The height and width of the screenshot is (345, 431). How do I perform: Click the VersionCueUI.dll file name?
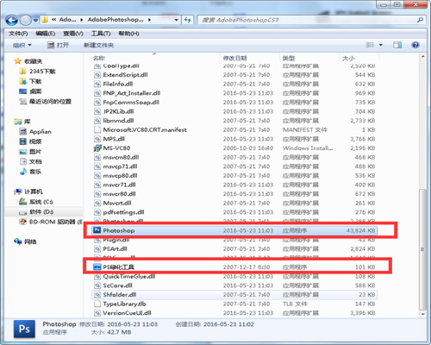click(x=127, y=313)
